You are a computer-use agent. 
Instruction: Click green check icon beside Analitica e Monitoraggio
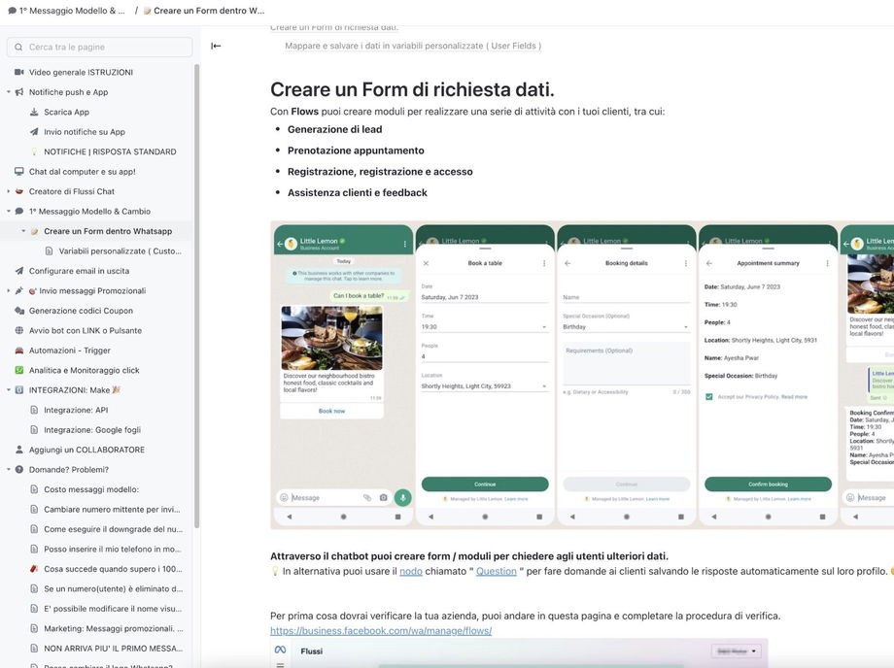coord(19,370)
